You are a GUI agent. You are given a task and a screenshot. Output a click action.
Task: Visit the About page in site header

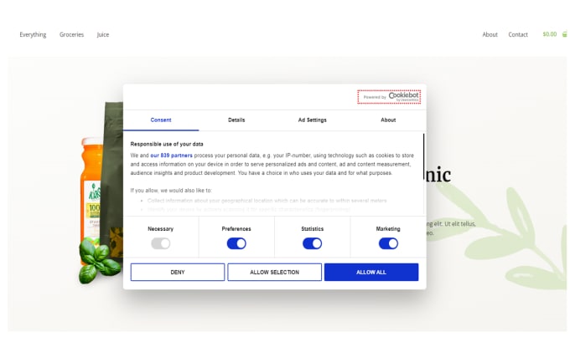click(490, 34)
